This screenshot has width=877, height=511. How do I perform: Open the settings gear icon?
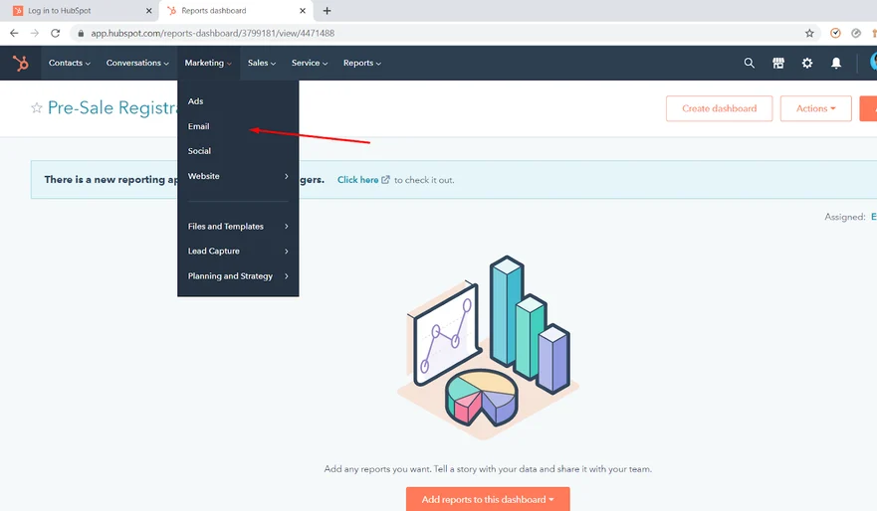pyautogui.click(x=807, y=63)
